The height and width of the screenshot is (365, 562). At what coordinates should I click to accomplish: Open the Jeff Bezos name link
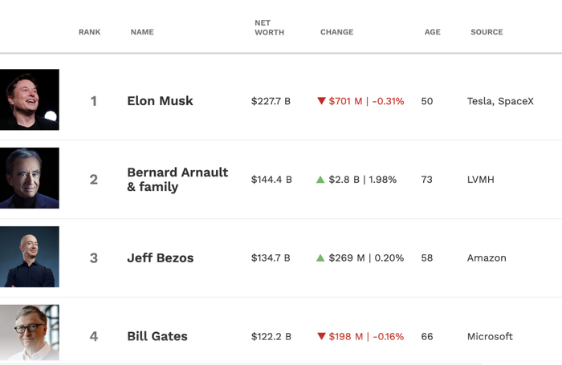pos(160,258)
